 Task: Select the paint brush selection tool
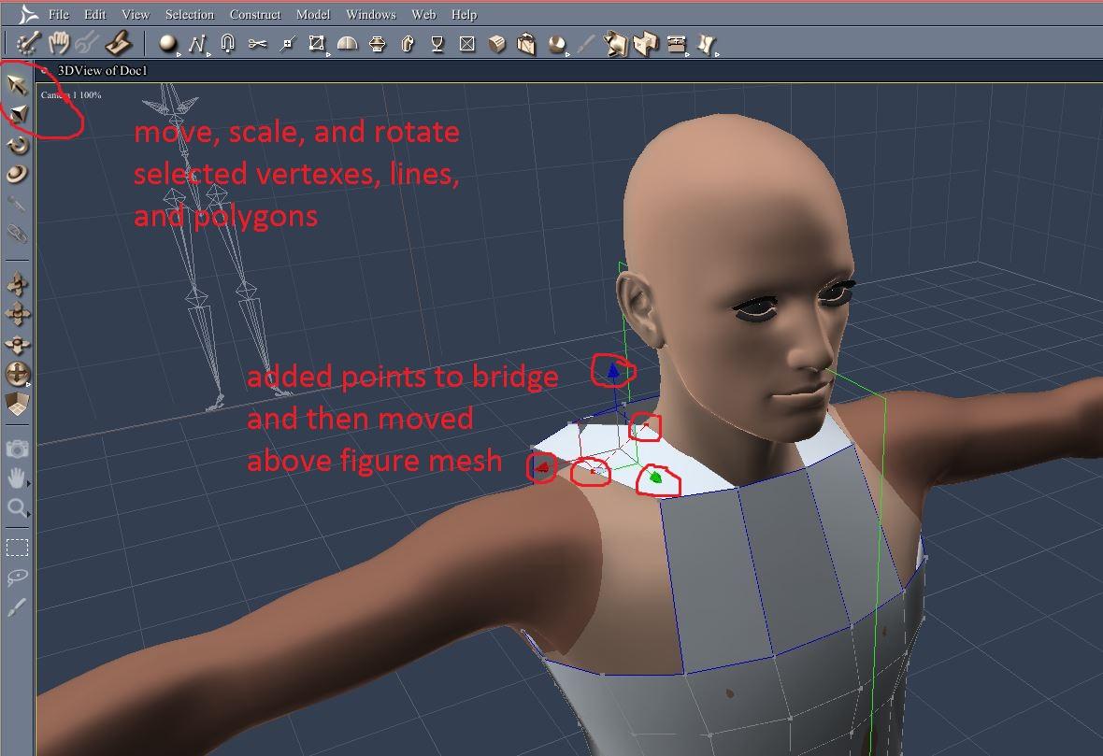[17, 607]
